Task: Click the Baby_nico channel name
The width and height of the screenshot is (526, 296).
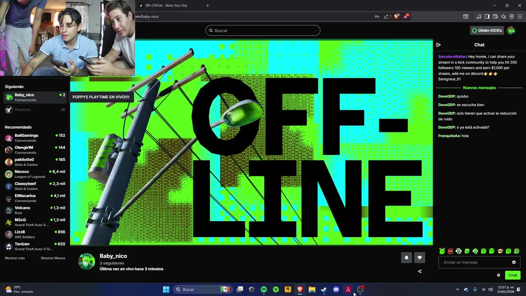Action: (x=113, y=256)
